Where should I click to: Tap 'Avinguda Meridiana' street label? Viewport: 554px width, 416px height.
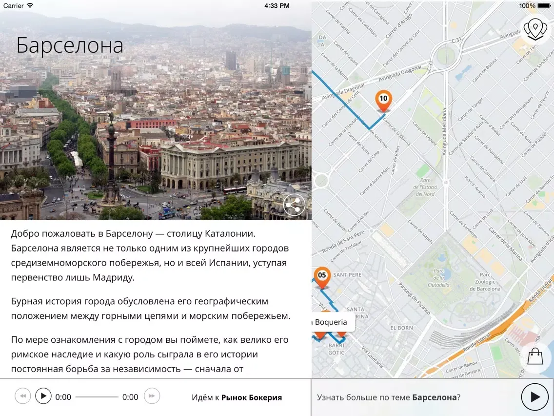(x=444, y=132)
